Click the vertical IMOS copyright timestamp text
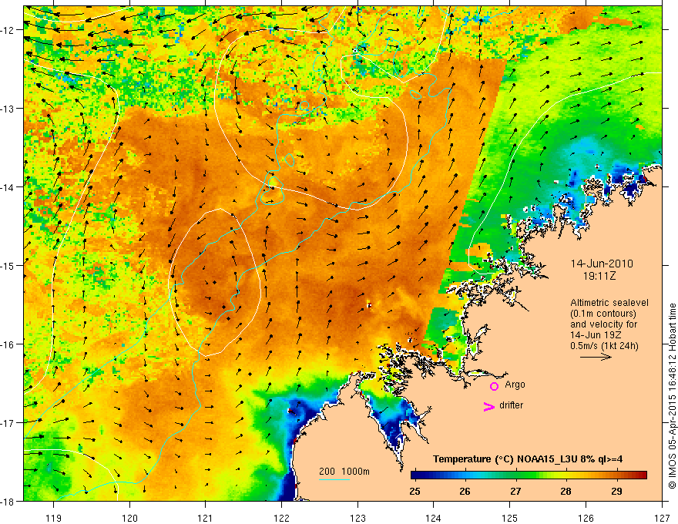The image size is (678, 524). pos(672,396)
